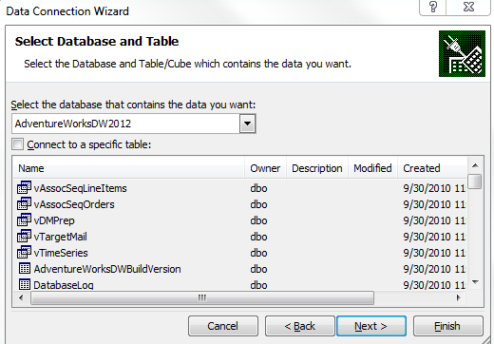Screen dimensions: 494x344
Task: Click the vTimeSeries view icon
Action: click(x=24, y=252)
